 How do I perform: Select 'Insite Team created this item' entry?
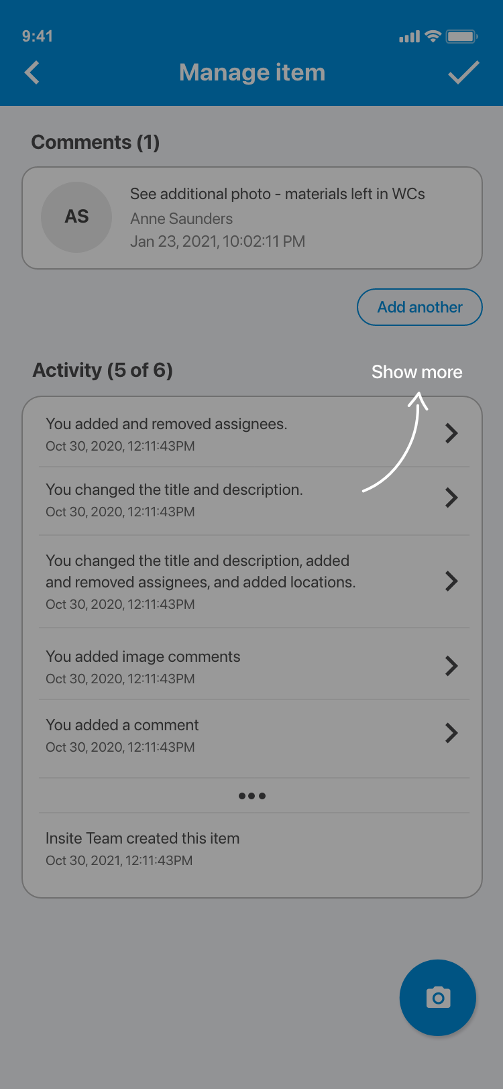click(x=142, y=848)
